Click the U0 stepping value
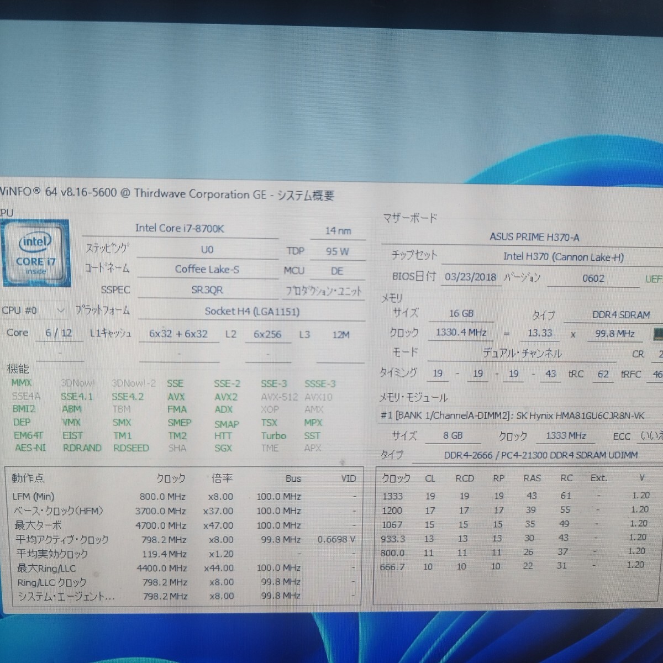Image resolution: width=663 pixels, height=663 pixels. click(x=207, y=250)
